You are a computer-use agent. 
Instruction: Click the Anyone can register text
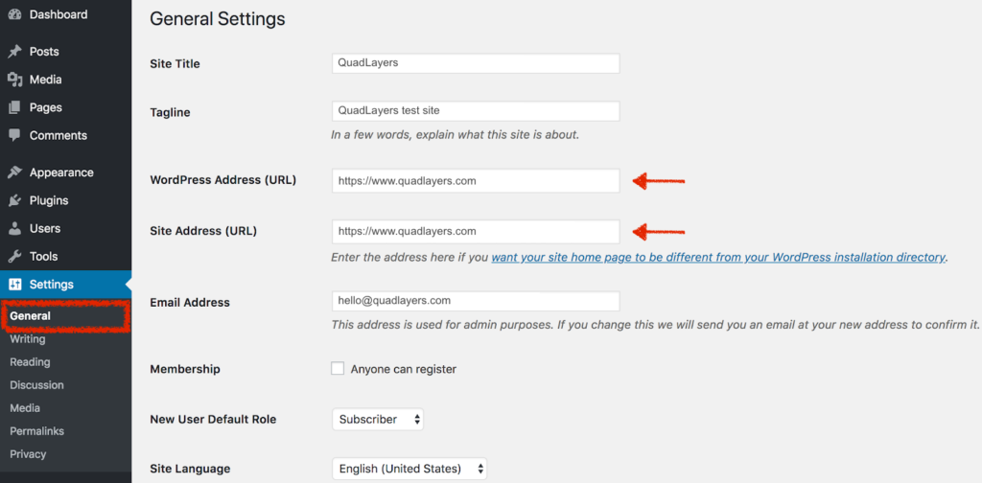[404, 369]
